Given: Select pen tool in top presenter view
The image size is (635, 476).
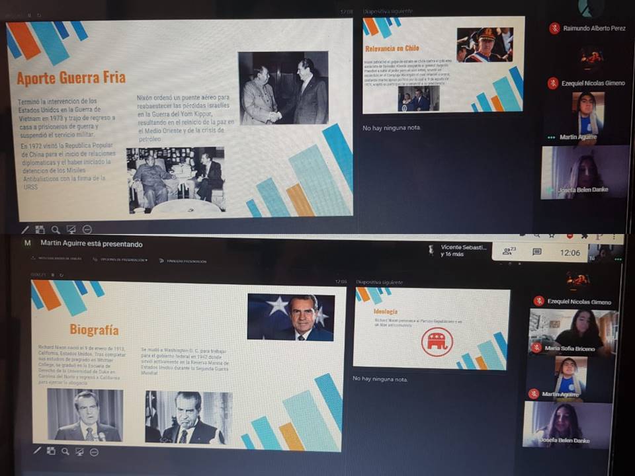Looking at the screenshot, I should pyautogui.click(x=25, y=229).
